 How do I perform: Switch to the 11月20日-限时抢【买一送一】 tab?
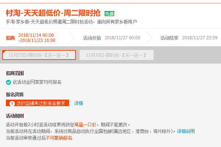[x=116, y=55]
